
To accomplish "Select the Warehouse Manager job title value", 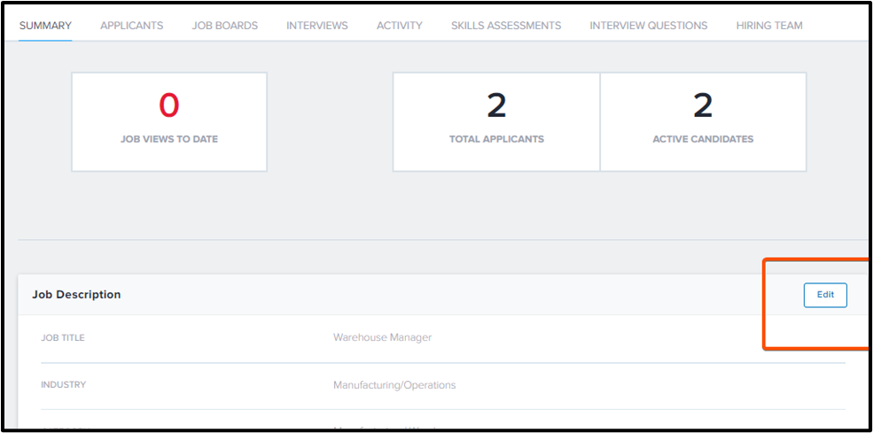I will click(382, 337).
